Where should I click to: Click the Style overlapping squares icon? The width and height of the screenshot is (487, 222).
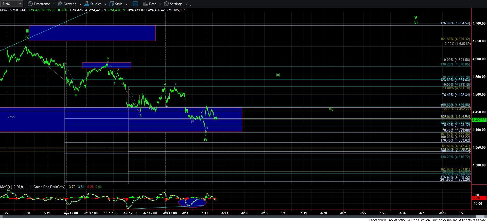pyautogui.click(x=111, y=4)
